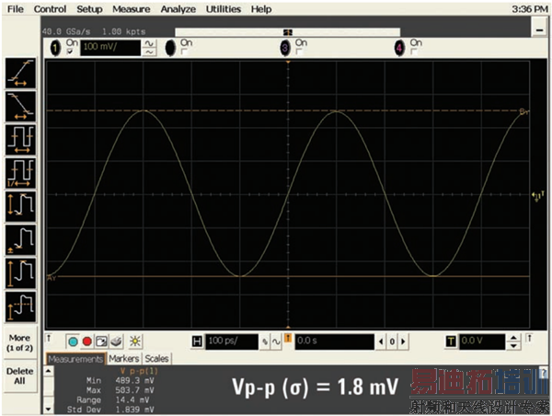Increase delay with the right arrow
The width and height of the screenshot is (552, 416).
pos(404,341)
